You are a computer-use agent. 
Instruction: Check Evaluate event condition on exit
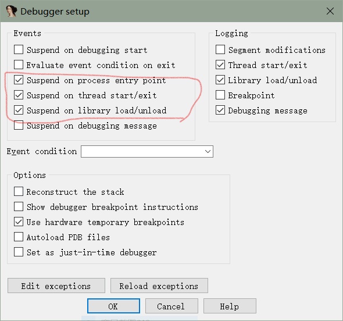[x=19, y=65]
